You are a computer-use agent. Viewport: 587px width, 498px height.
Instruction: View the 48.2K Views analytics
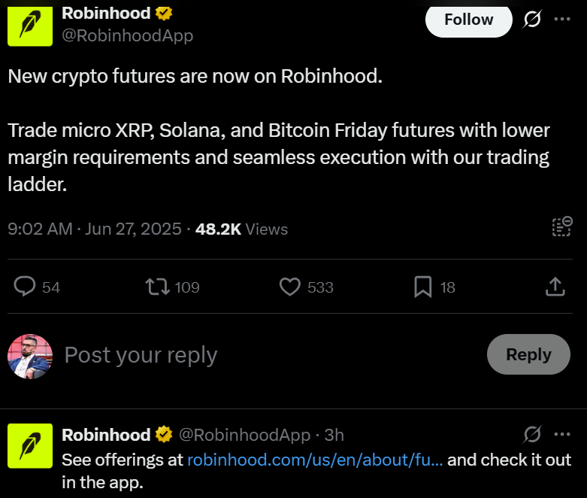pyautogui.click(x=241, y=229)
